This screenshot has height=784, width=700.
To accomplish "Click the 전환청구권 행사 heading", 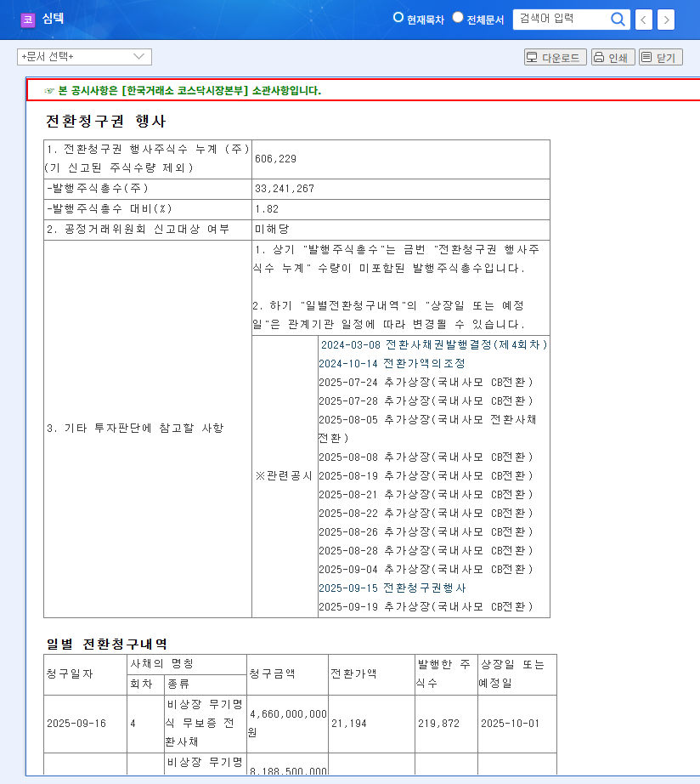I will coord(105,121).
